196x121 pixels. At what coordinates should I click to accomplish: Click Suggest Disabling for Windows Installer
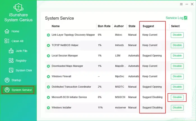click(x=152, y=108)
